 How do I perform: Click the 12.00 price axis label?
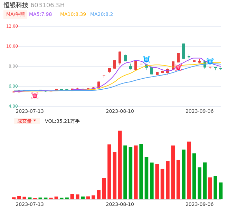tap(12, 26)
